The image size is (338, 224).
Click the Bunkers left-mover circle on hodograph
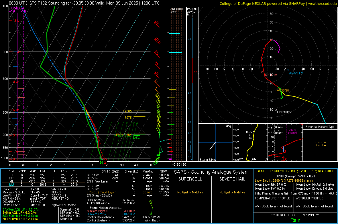coord(287,70)
